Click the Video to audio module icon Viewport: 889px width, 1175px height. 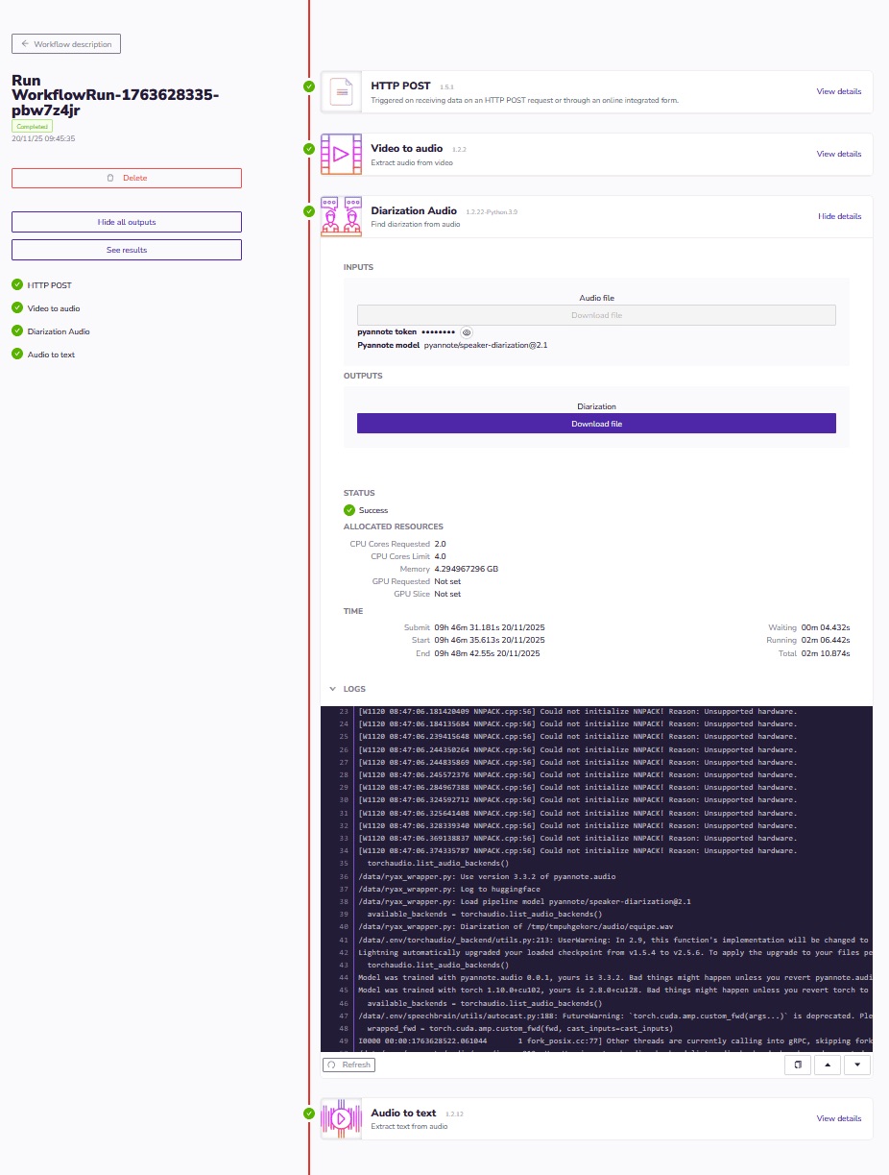(341, 154)
